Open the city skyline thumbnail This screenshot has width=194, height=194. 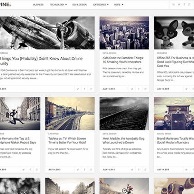coord(124,33)
